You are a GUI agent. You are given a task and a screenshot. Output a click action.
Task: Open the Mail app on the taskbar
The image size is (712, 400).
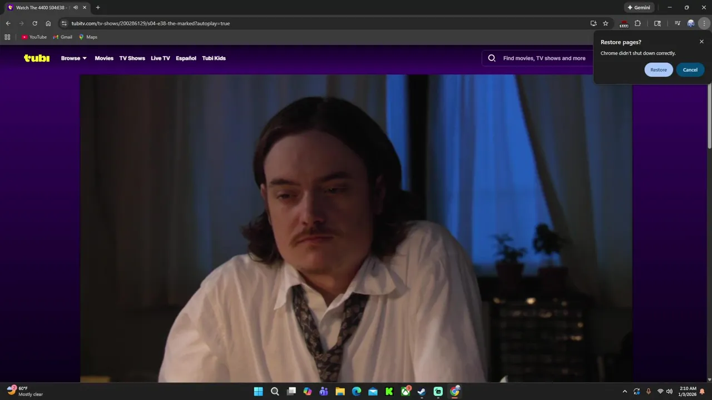tap(373, 392)
